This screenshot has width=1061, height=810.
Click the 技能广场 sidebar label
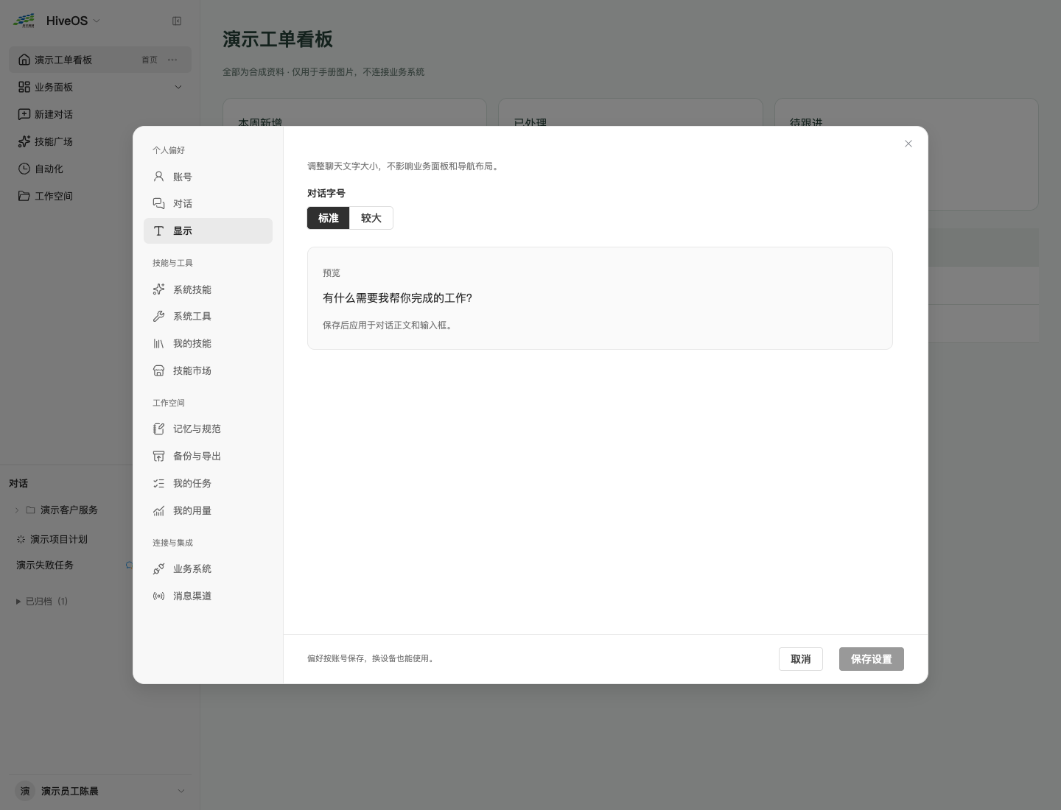pyautogui.click(x=54, y=141)
